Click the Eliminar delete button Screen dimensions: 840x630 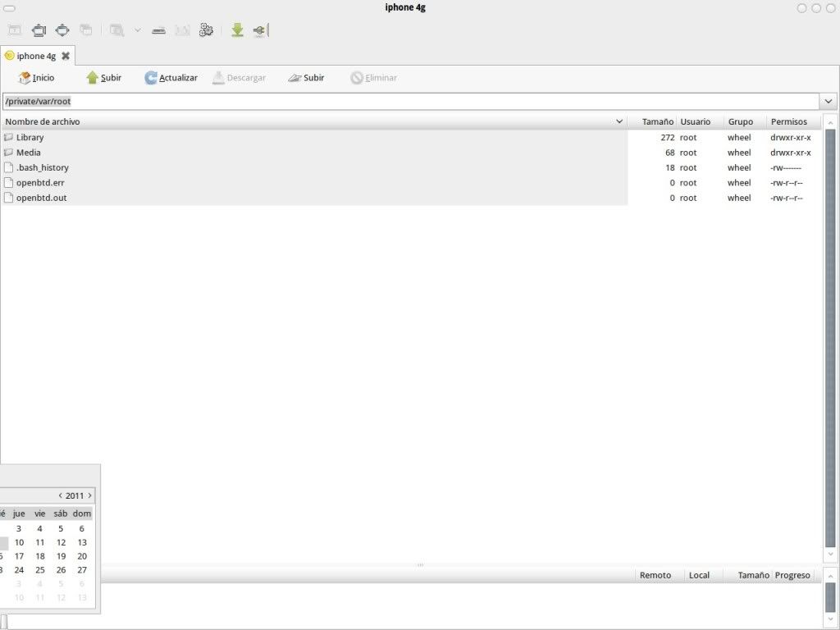tap(373, 78)
